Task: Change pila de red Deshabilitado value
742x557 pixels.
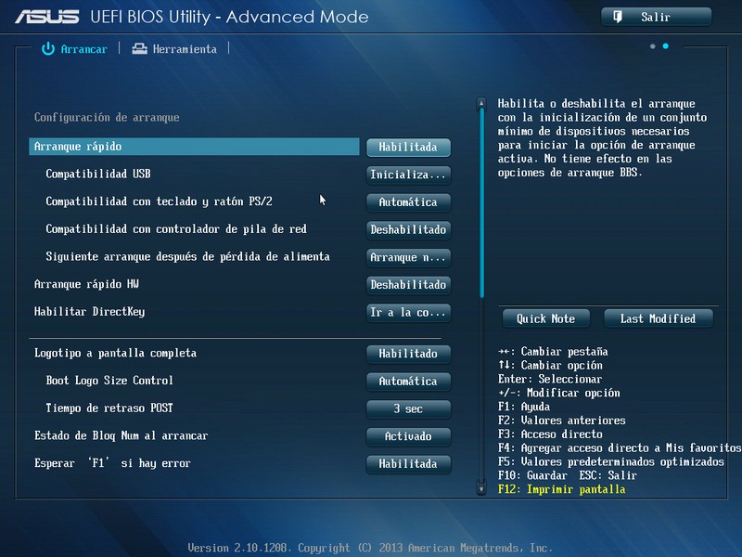Action: 408,229
